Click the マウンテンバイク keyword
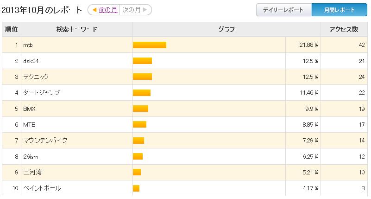This screenshot has width=371, height=199. 45,140
